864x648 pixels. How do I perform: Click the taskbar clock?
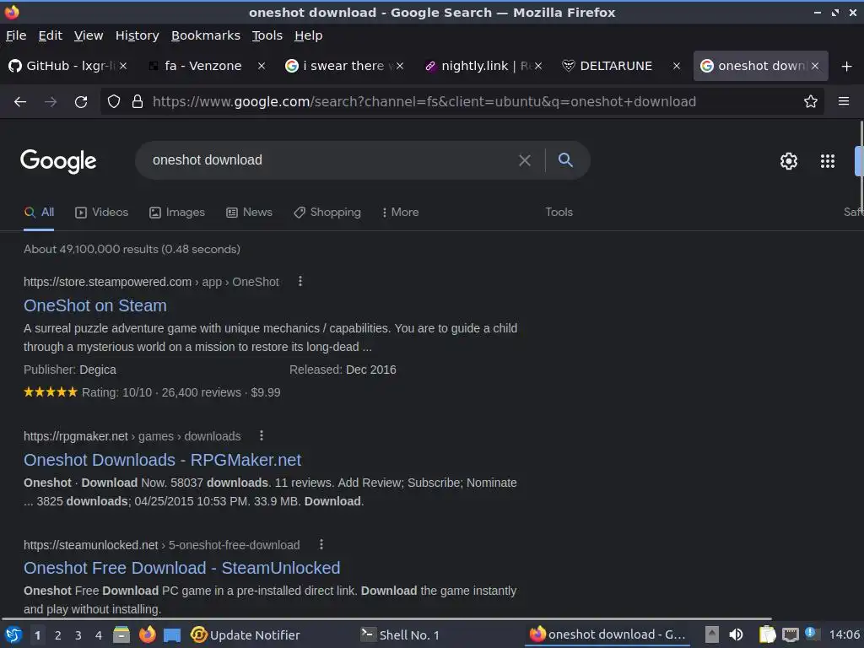[844, 634]
